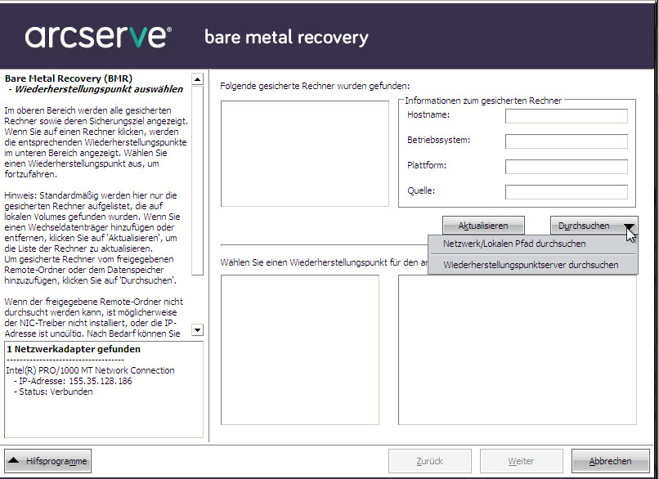Click the lower-right recovery point details box
Viewport: 659px width, 479px height.
[518, 350]
